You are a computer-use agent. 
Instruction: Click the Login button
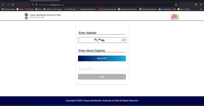102,77
